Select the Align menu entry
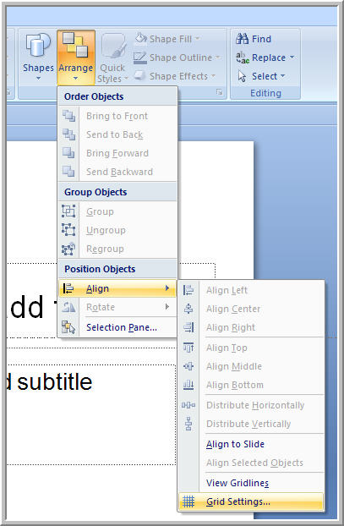 click(x=117, y=288)
